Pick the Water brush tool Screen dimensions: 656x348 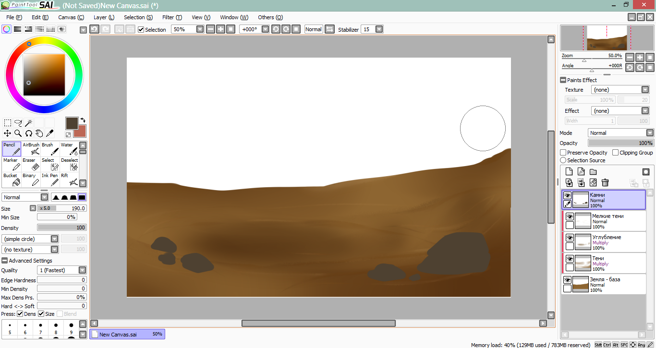[x=70, y=149]
